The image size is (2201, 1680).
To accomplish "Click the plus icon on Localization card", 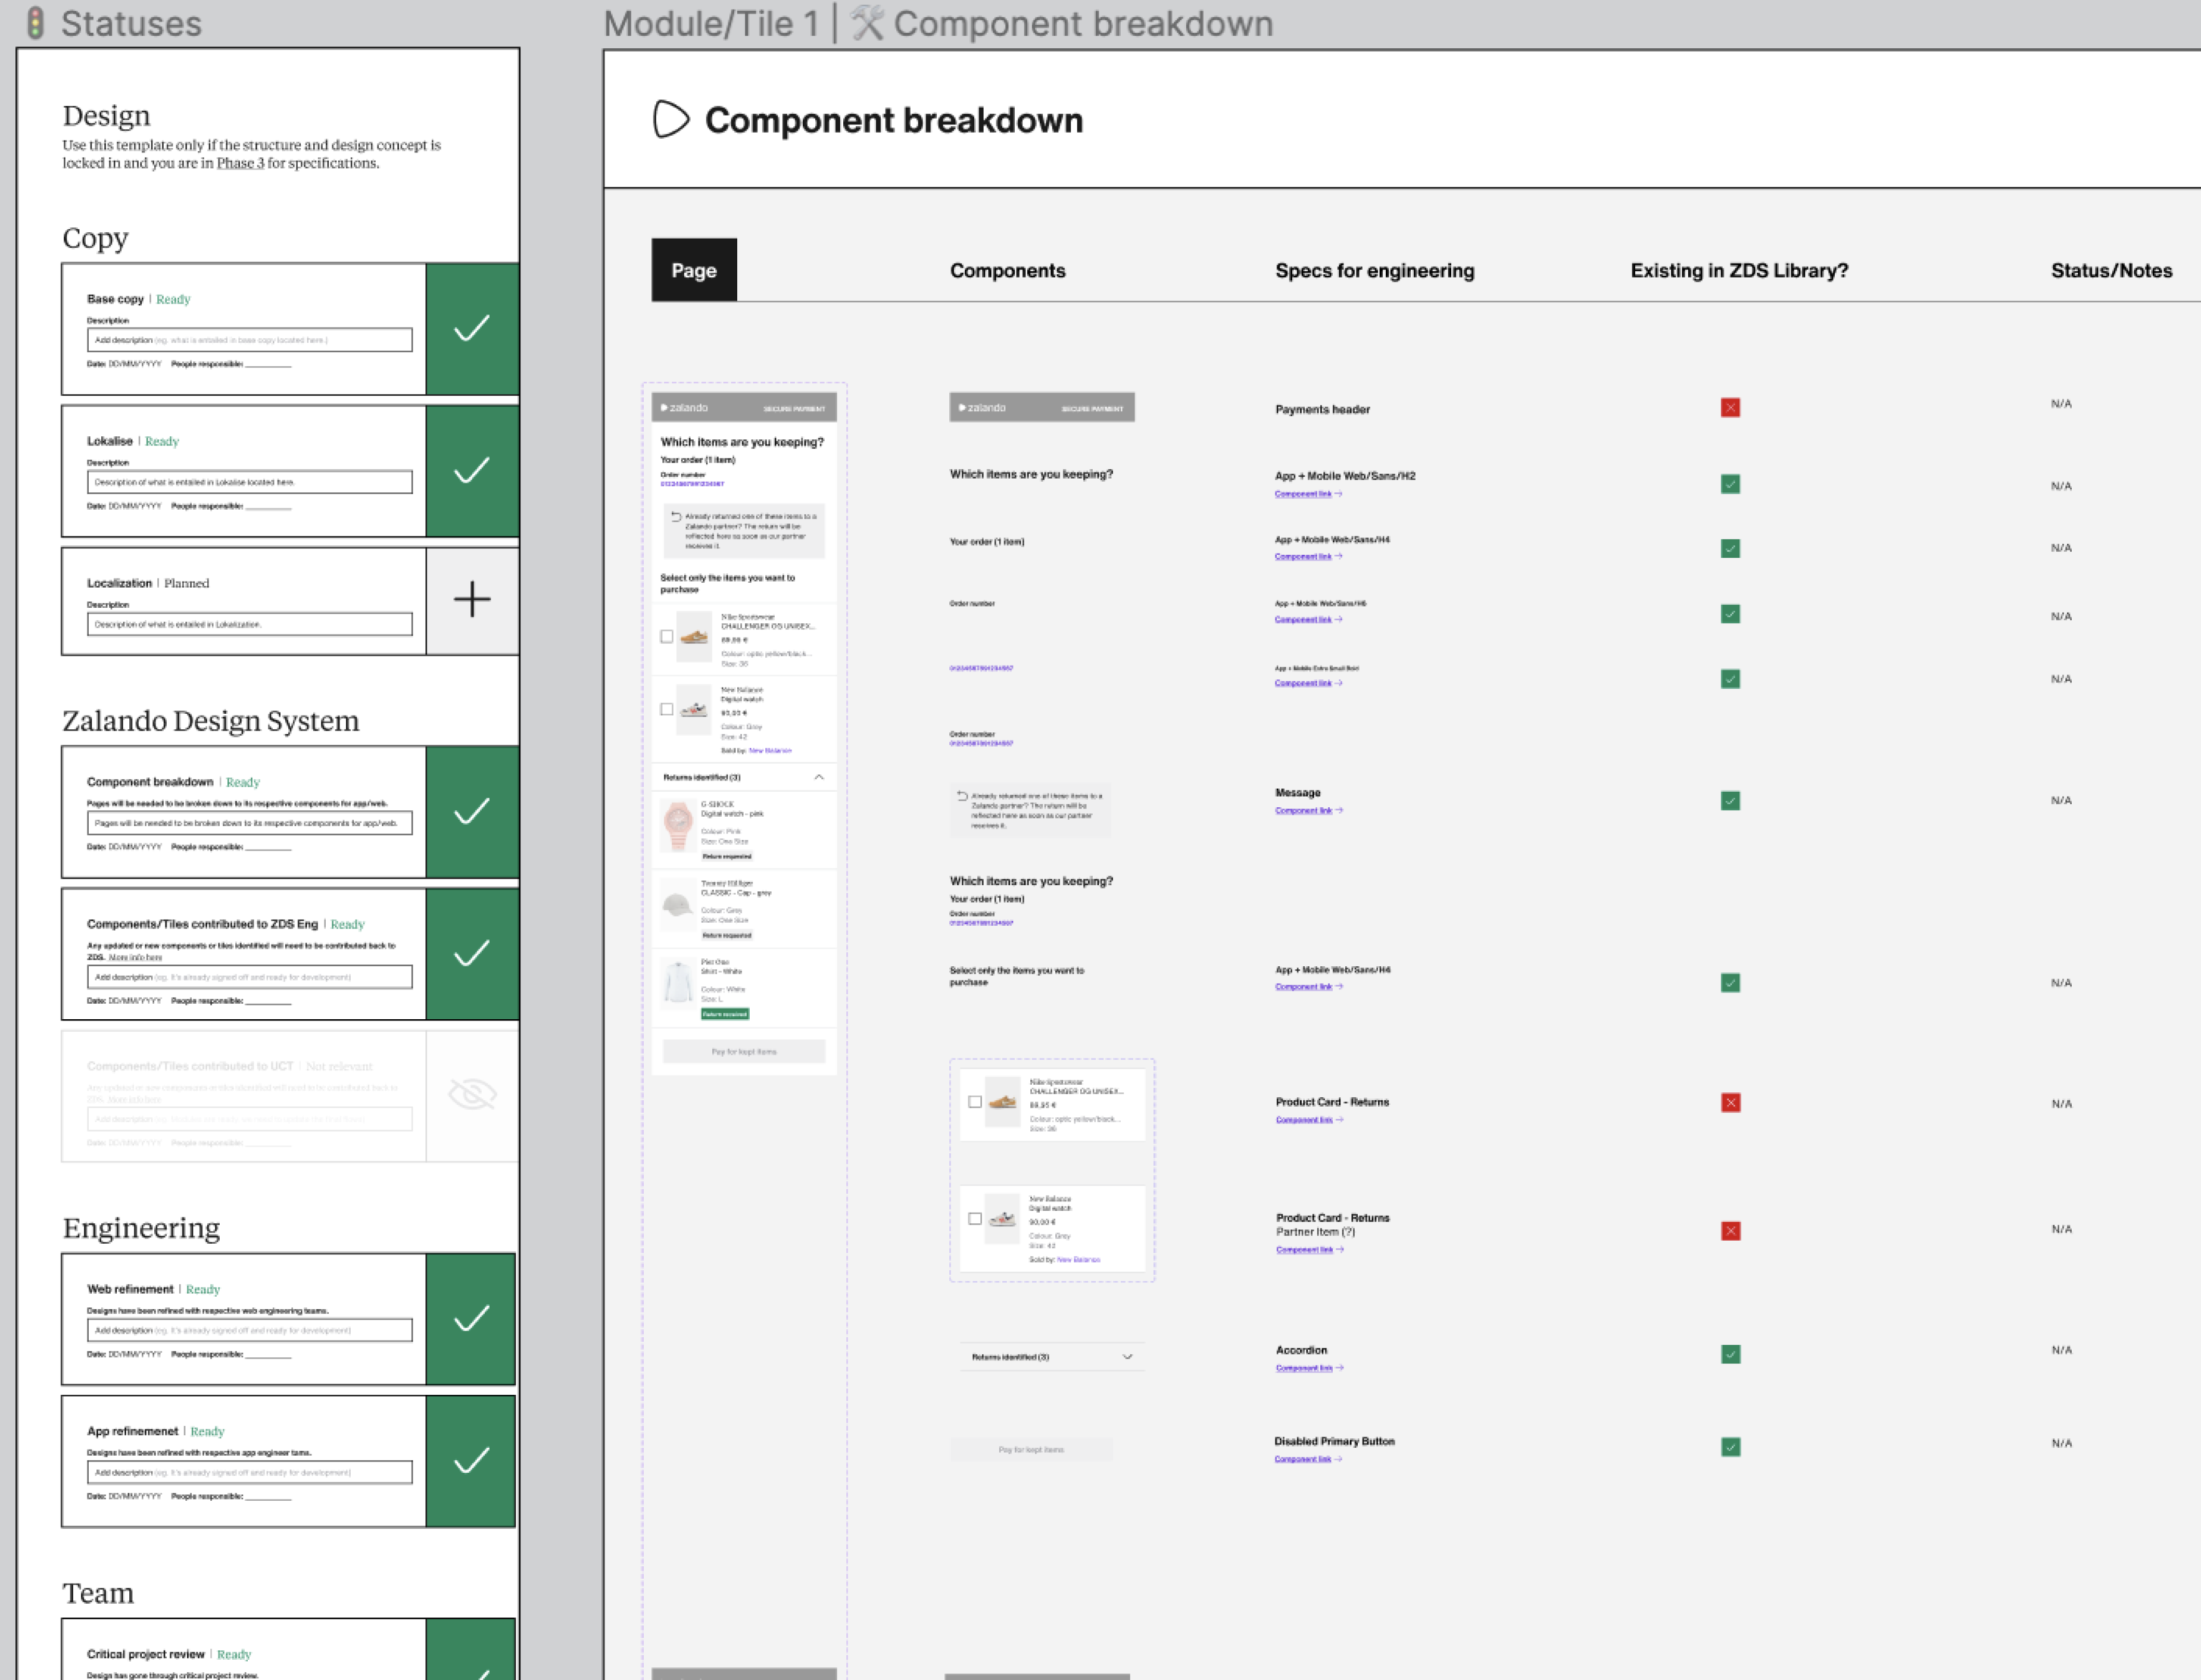I will 471,600.
